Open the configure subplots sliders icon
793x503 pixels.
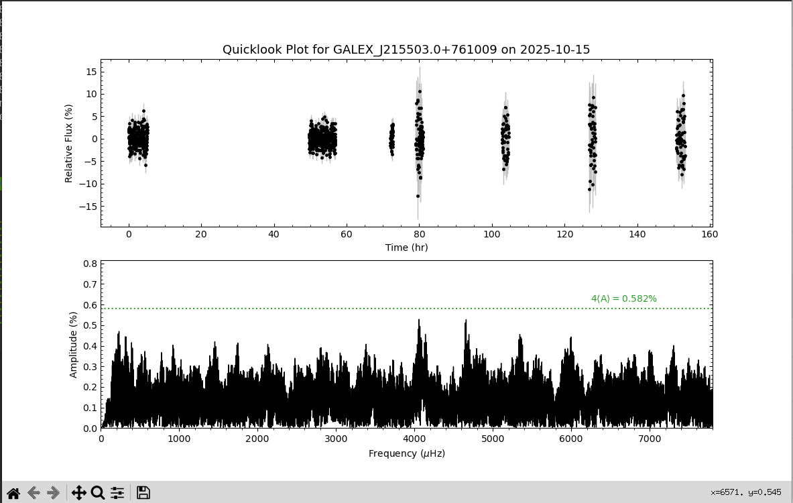(117, 493)
